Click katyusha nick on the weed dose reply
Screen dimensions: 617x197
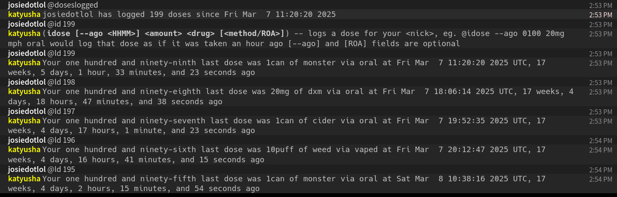(x=24, y=150)
